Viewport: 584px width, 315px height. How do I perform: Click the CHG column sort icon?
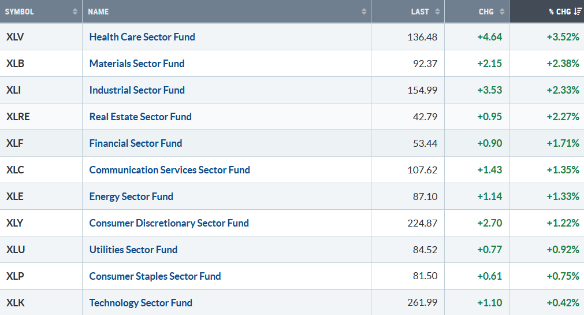[x=502, y=12]
